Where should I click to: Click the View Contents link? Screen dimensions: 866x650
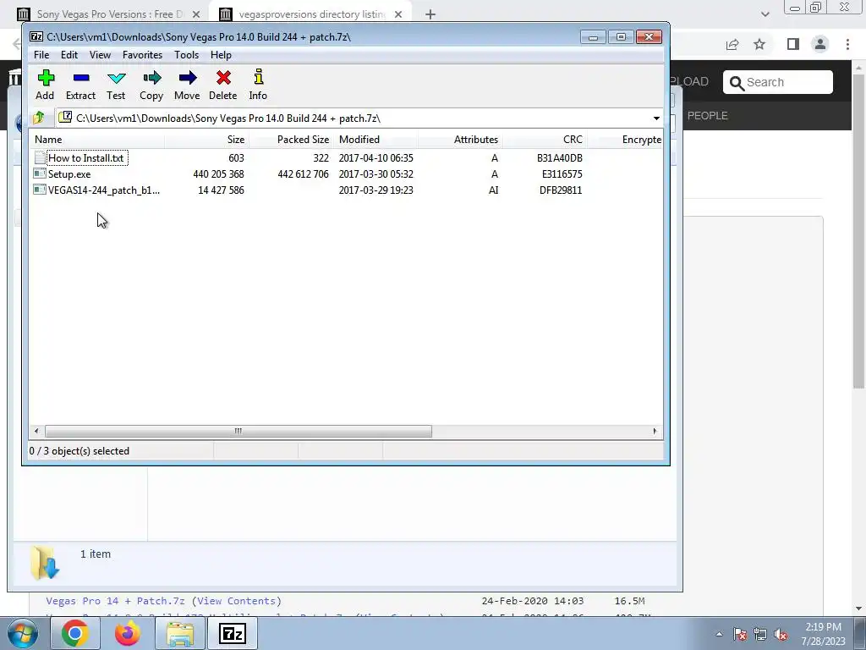237,601
